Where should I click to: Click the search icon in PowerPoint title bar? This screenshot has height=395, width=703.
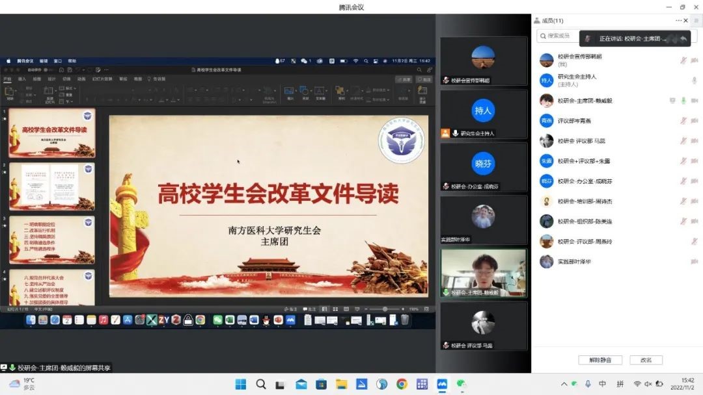419,70
